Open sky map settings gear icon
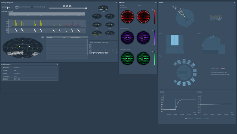 (43, 37)
